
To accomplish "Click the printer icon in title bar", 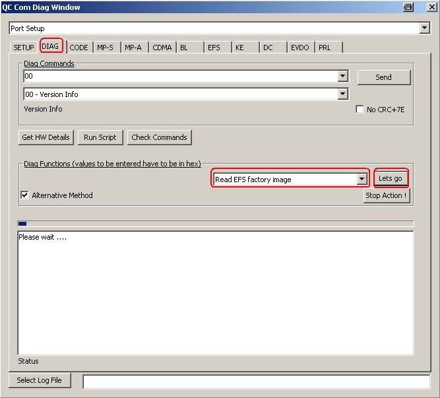I will (408, 7).
